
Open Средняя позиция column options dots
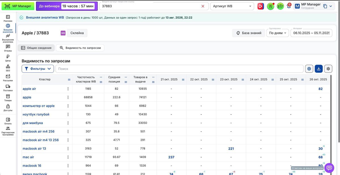(x=126, y=77)
